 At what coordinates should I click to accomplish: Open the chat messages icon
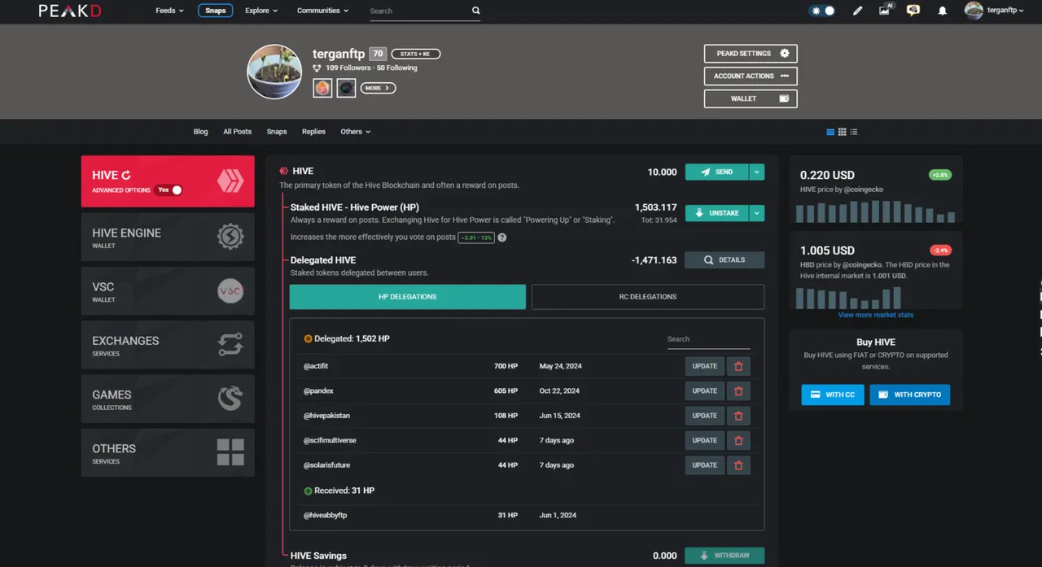[x=913, y=11]
